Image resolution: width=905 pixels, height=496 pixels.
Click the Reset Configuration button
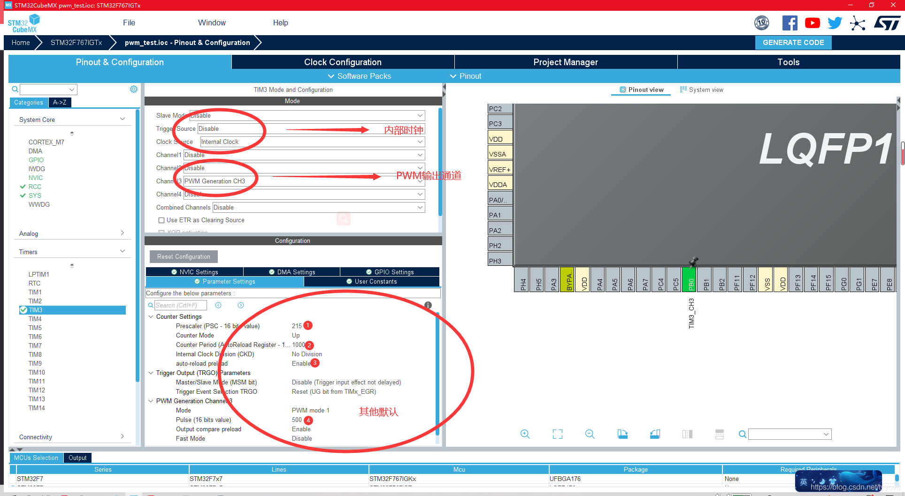click(184, 256)
